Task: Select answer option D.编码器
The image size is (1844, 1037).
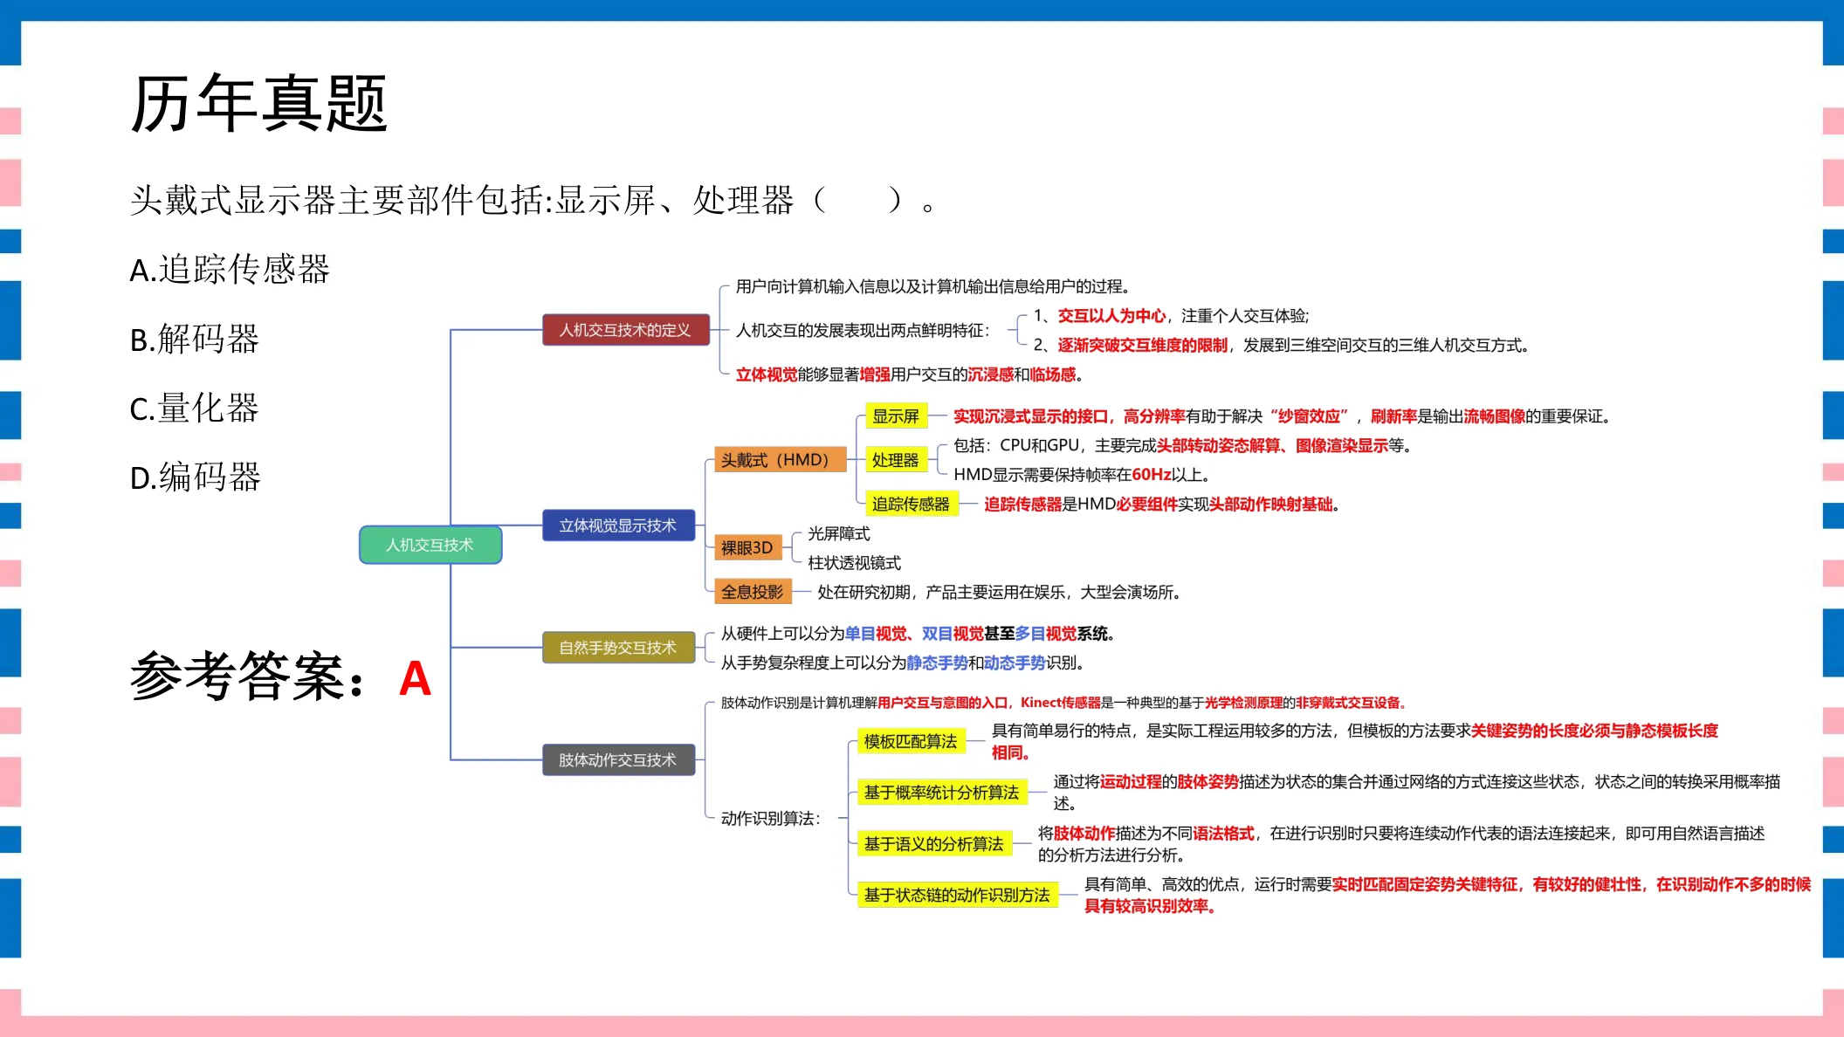Action: (x=196, y=477)
